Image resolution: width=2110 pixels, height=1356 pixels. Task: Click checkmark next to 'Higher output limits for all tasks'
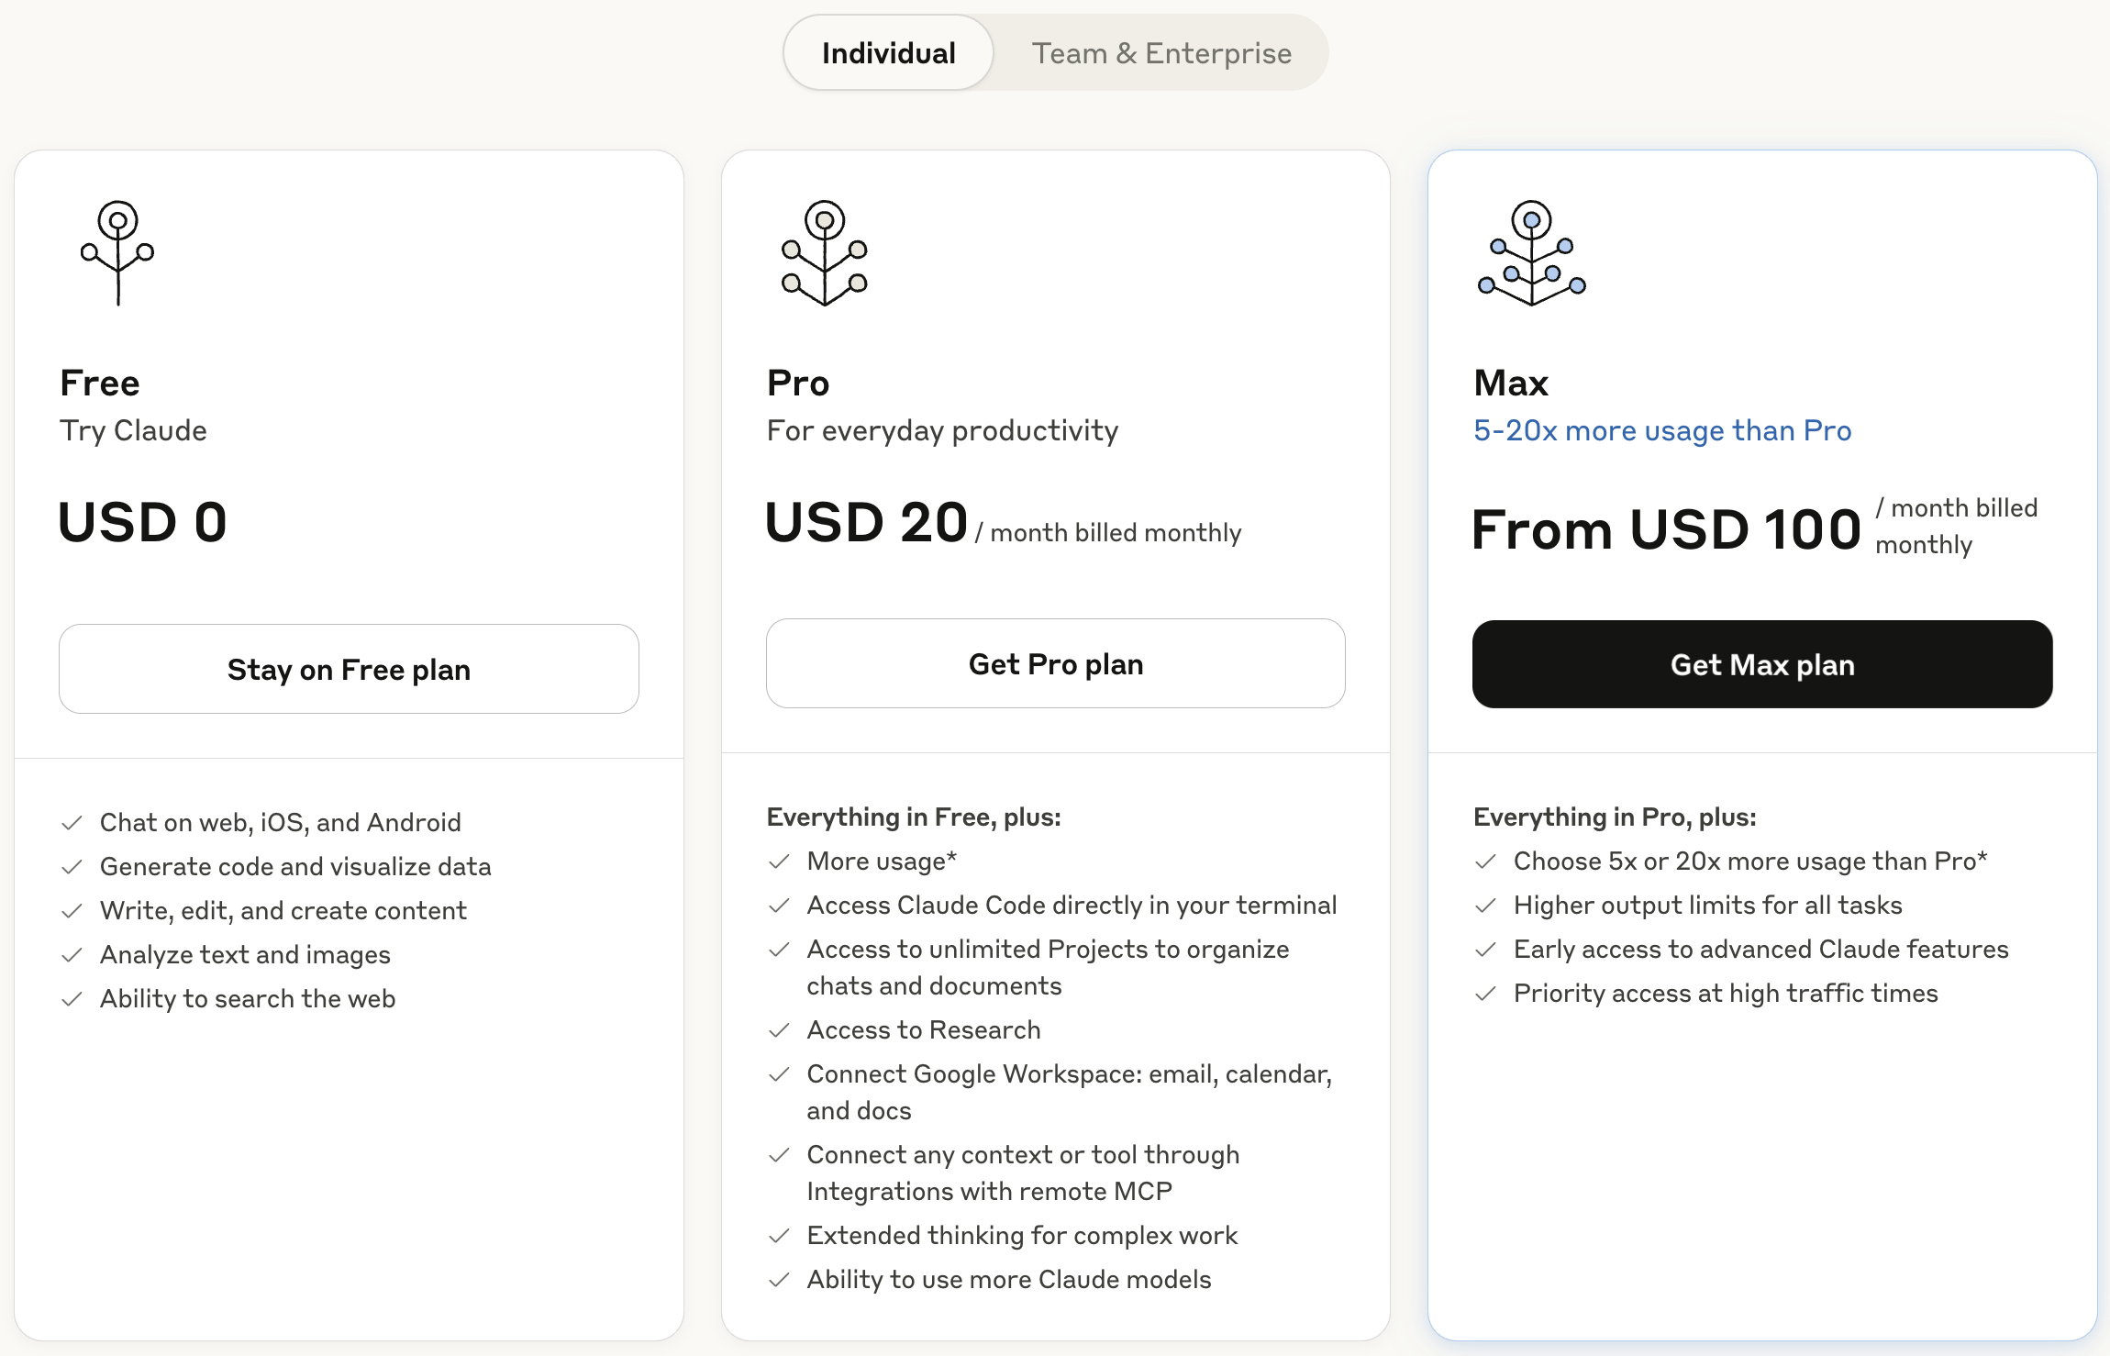pos(1485,906)
